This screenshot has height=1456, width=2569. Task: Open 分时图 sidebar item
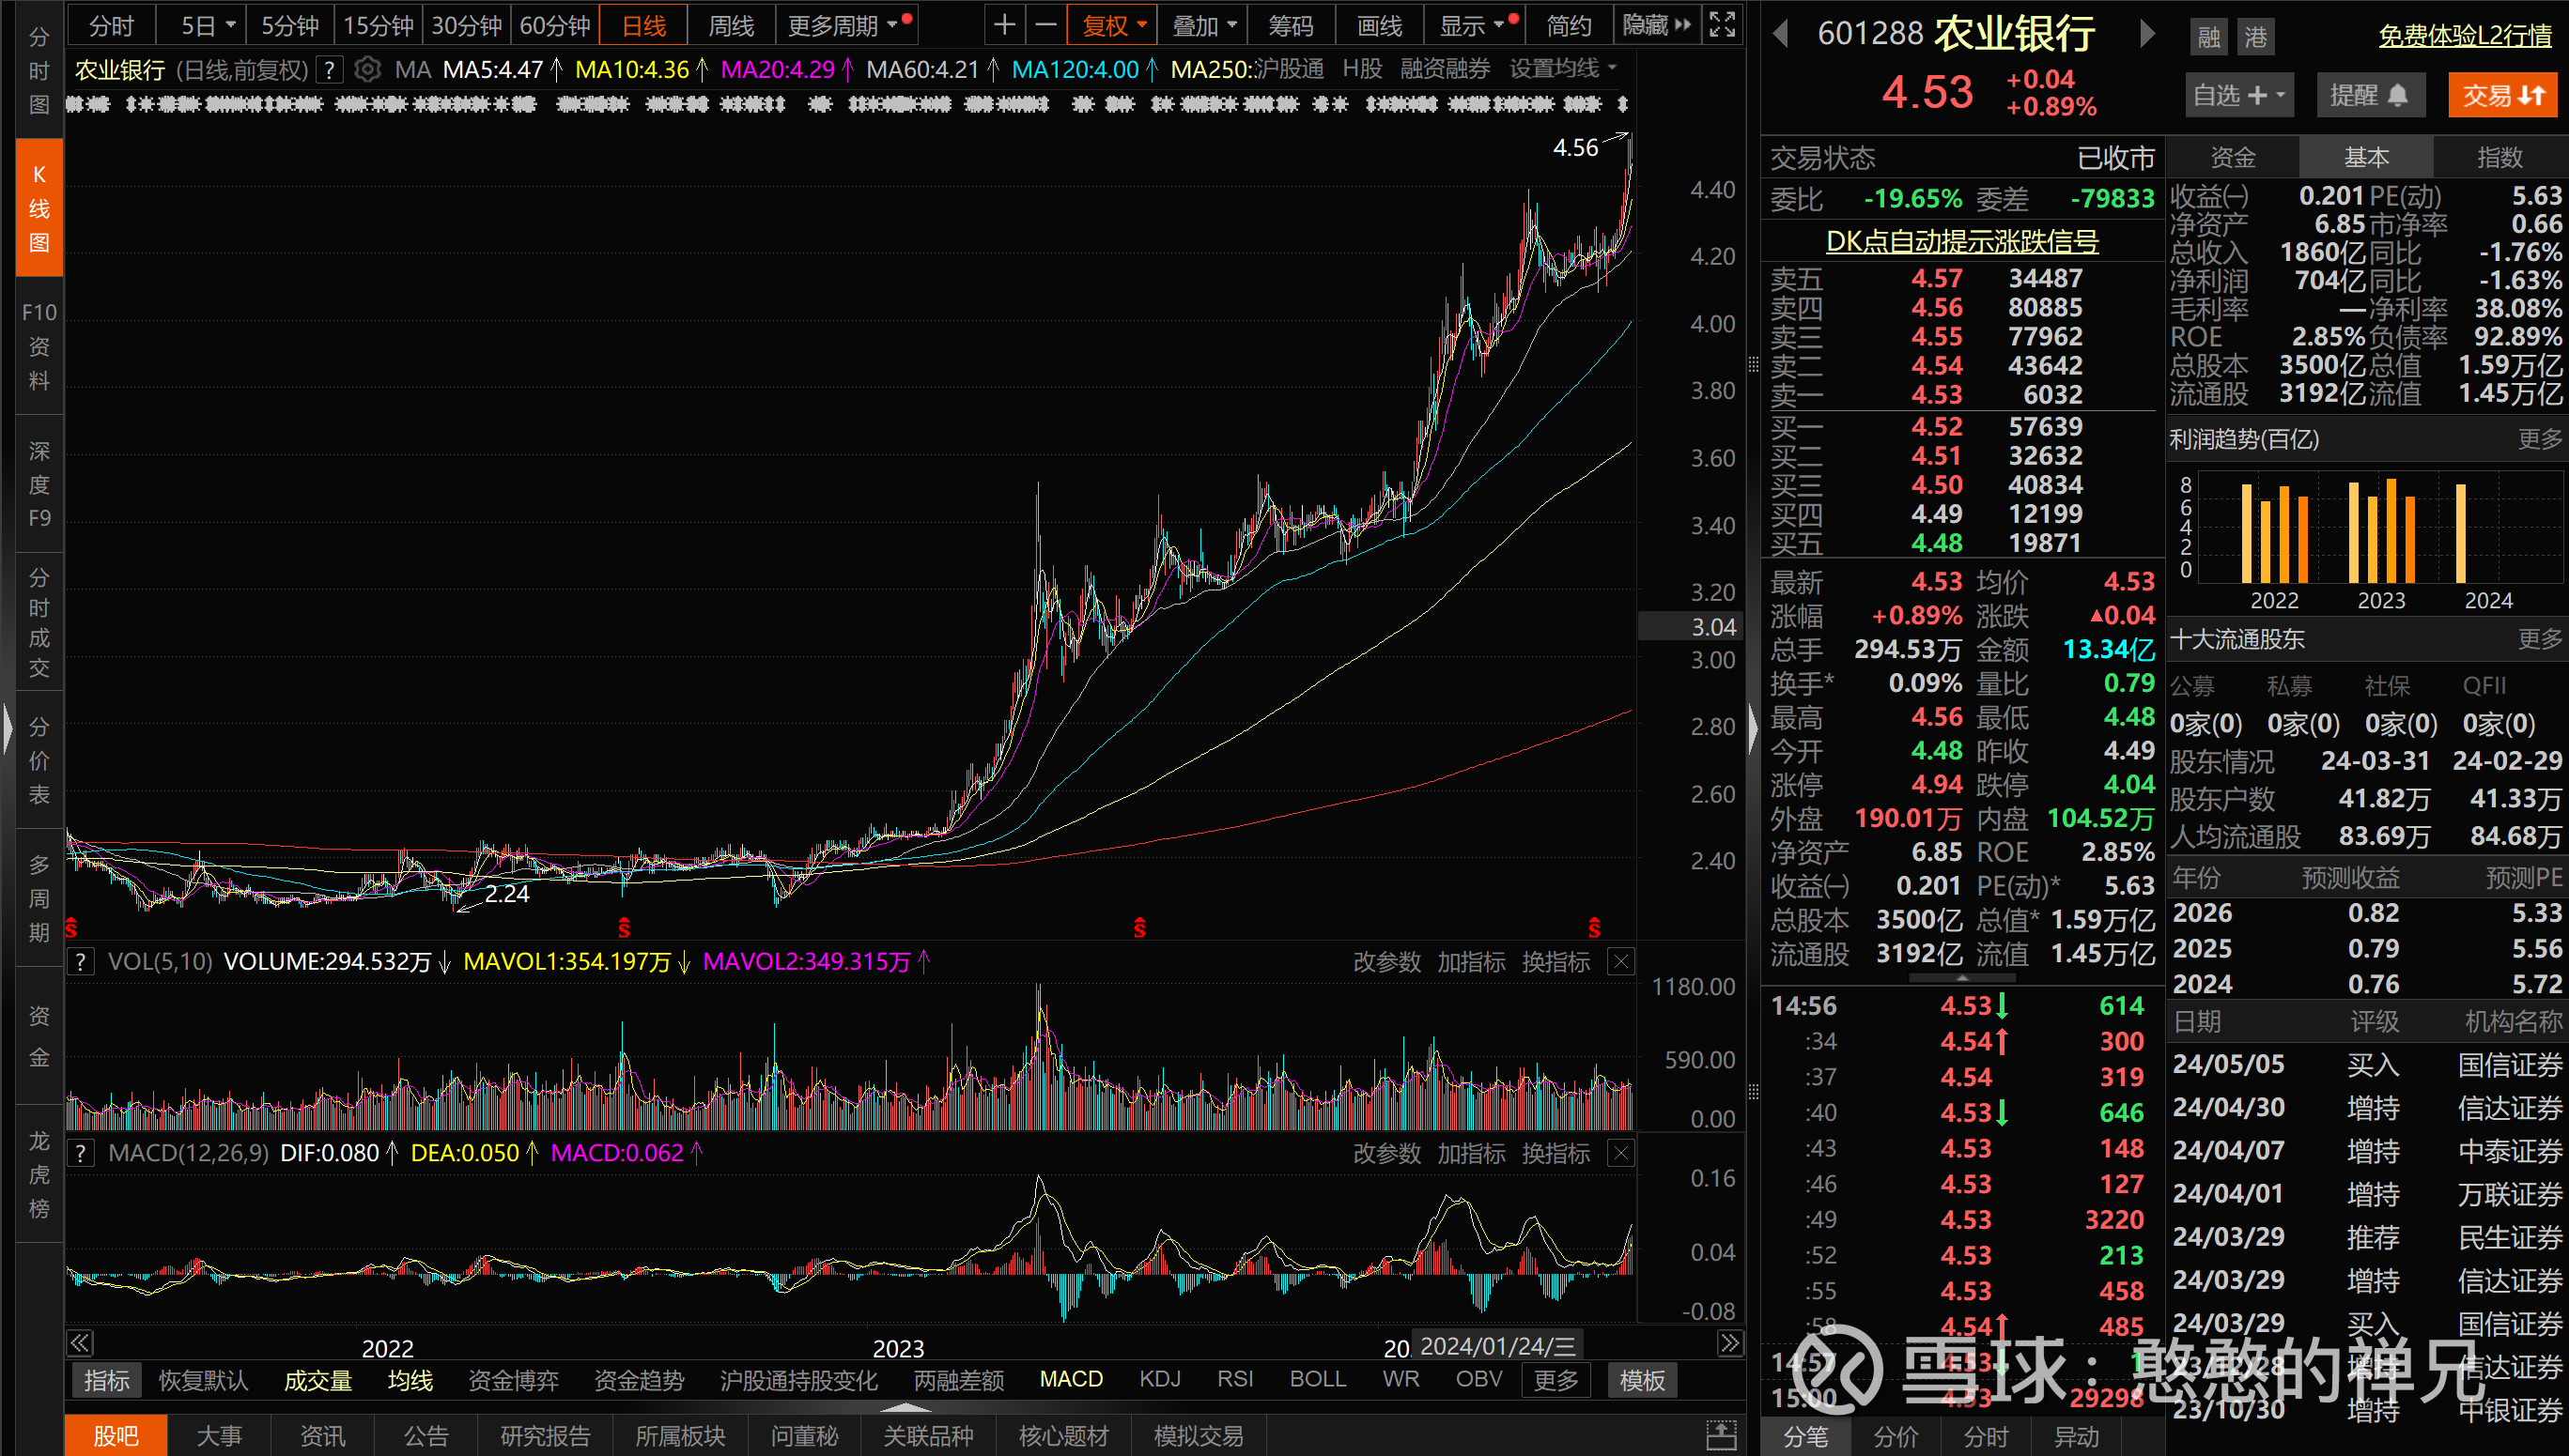[x=39, y=70]
